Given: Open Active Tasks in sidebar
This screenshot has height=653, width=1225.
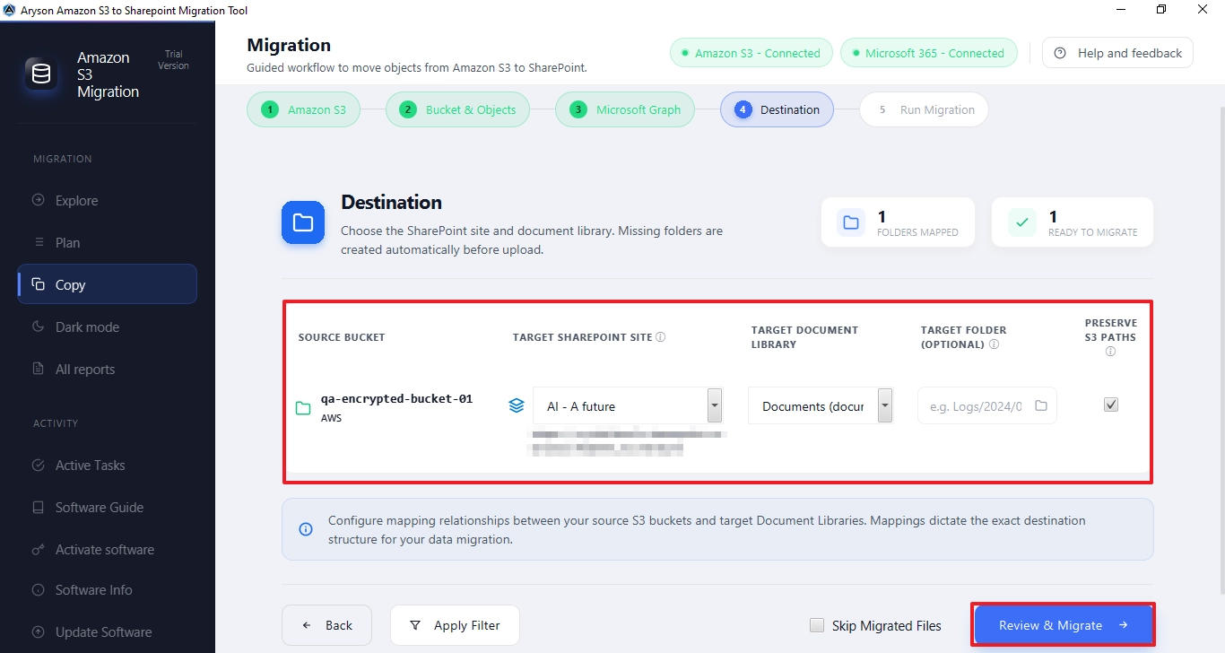Looking at the screenshot, I should tap(107, 465).
